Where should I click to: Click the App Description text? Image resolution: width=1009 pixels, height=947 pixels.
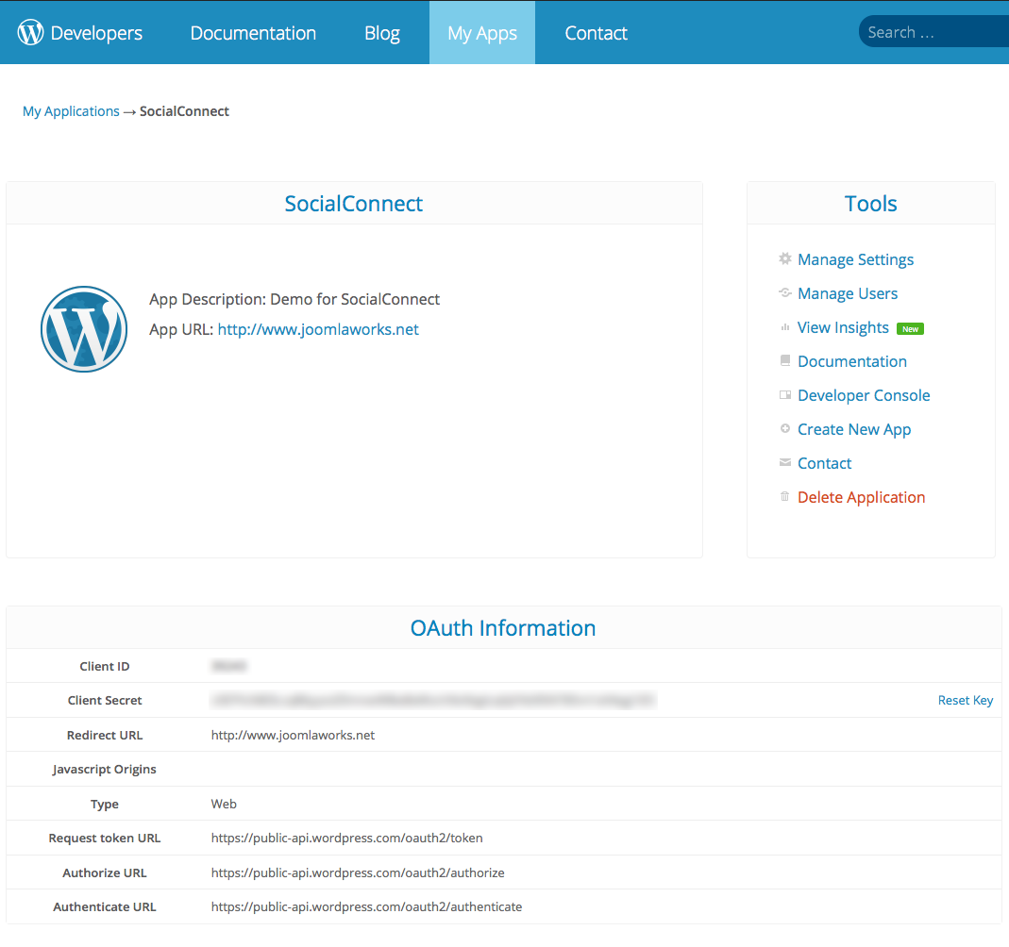(294, 299)
